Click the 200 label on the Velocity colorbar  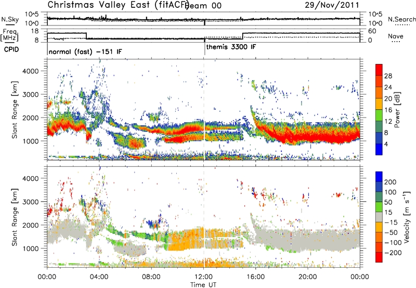tap(390, 182)
